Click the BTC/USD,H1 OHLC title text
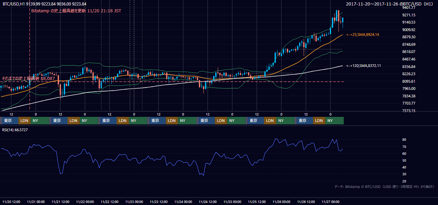This screenshot has width=438, height=205. coord(45,4)
